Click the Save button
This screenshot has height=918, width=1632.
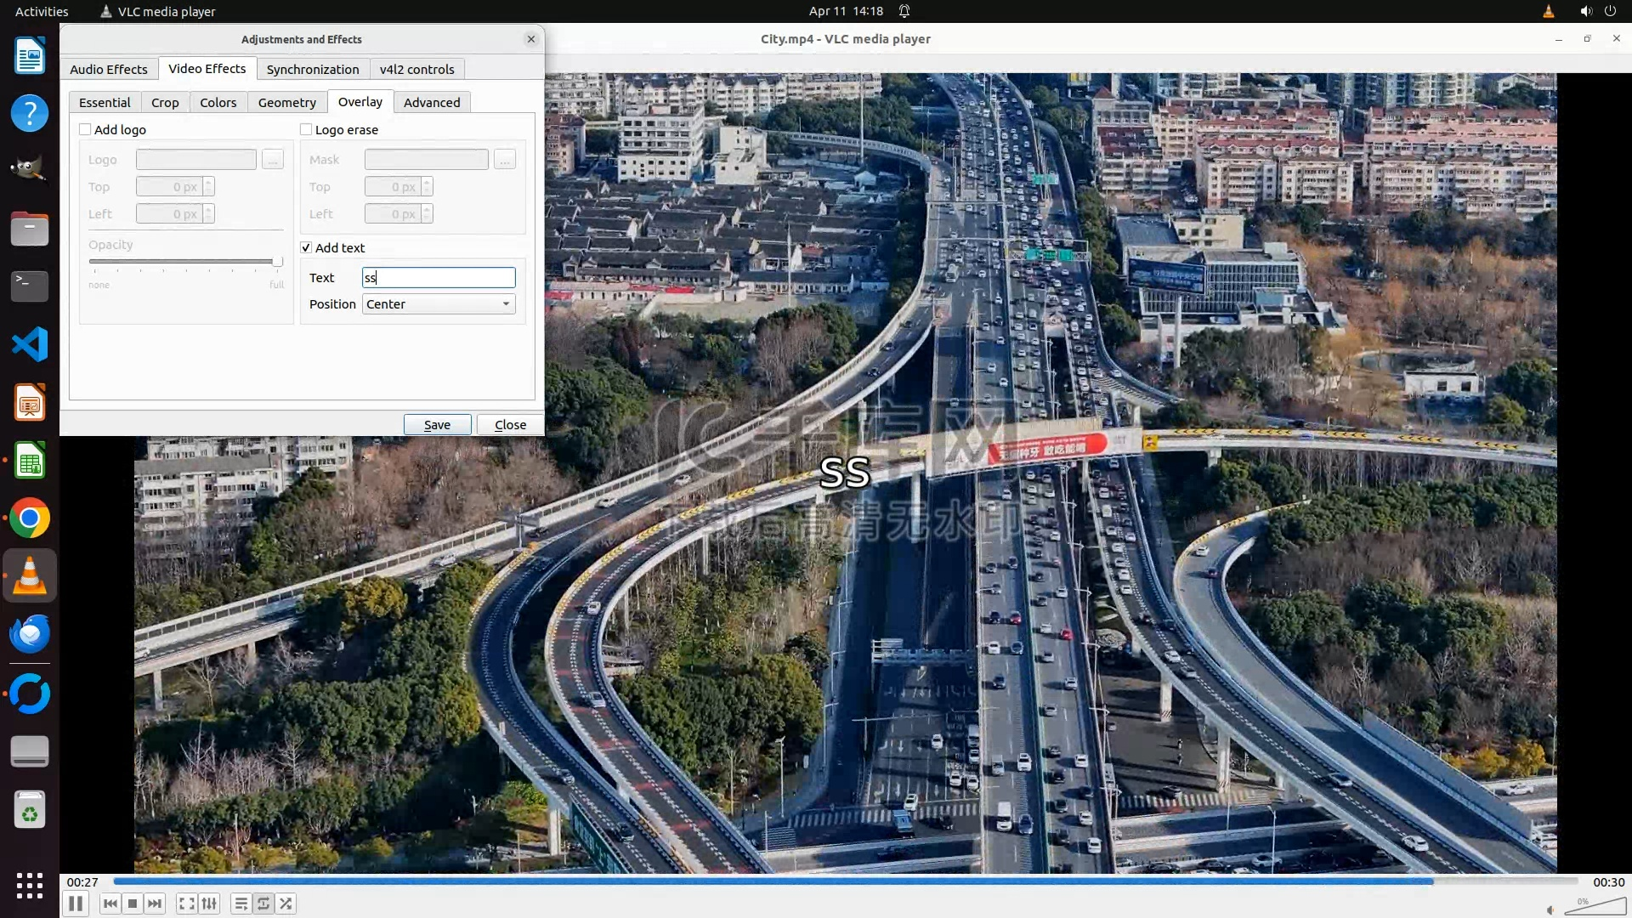coord(437,425)
